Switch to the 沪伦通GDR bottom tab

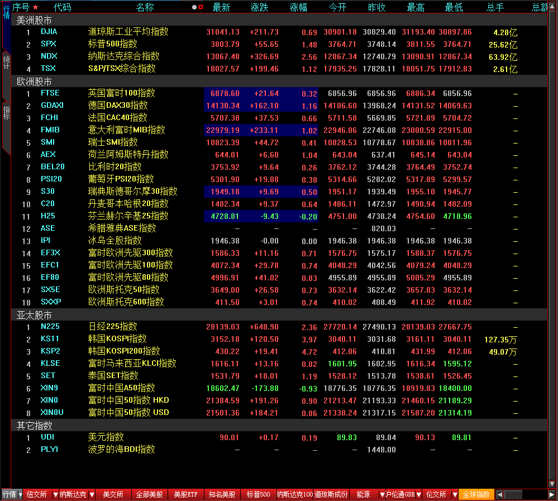click(x=400, y=494)
